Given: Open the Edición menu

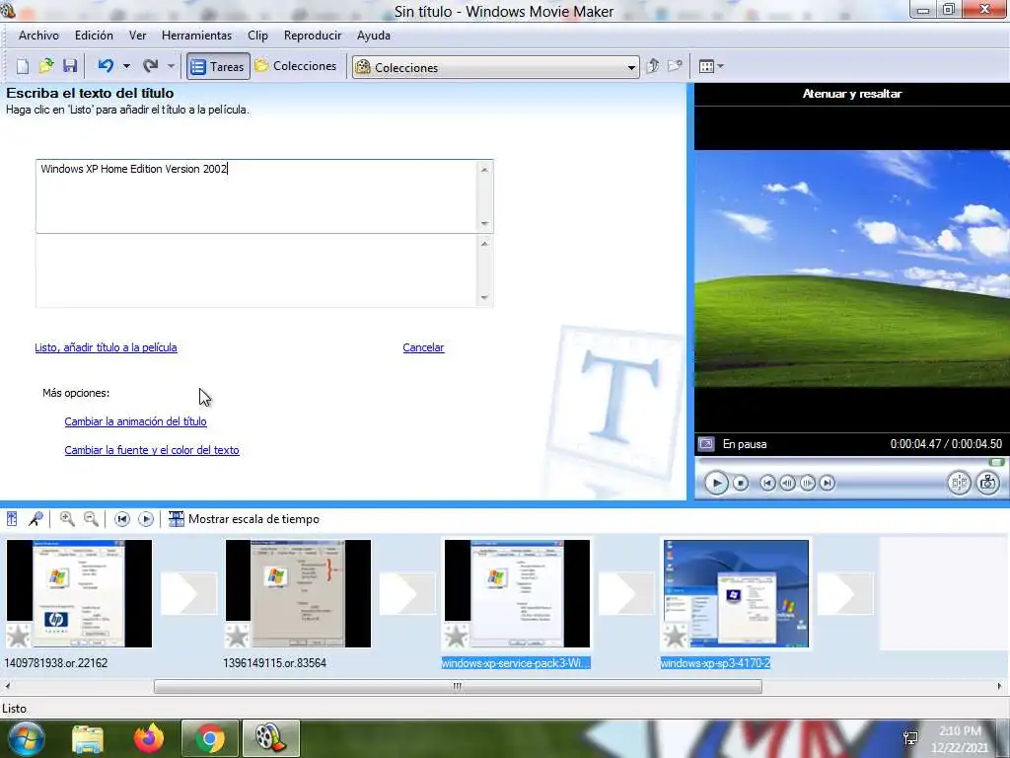Looking at the screenshot, I should (x=94, y=37).
